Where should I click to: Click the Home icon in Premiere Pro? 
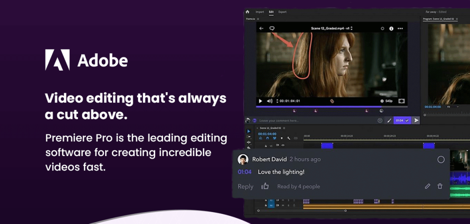(x=247, y=12)
